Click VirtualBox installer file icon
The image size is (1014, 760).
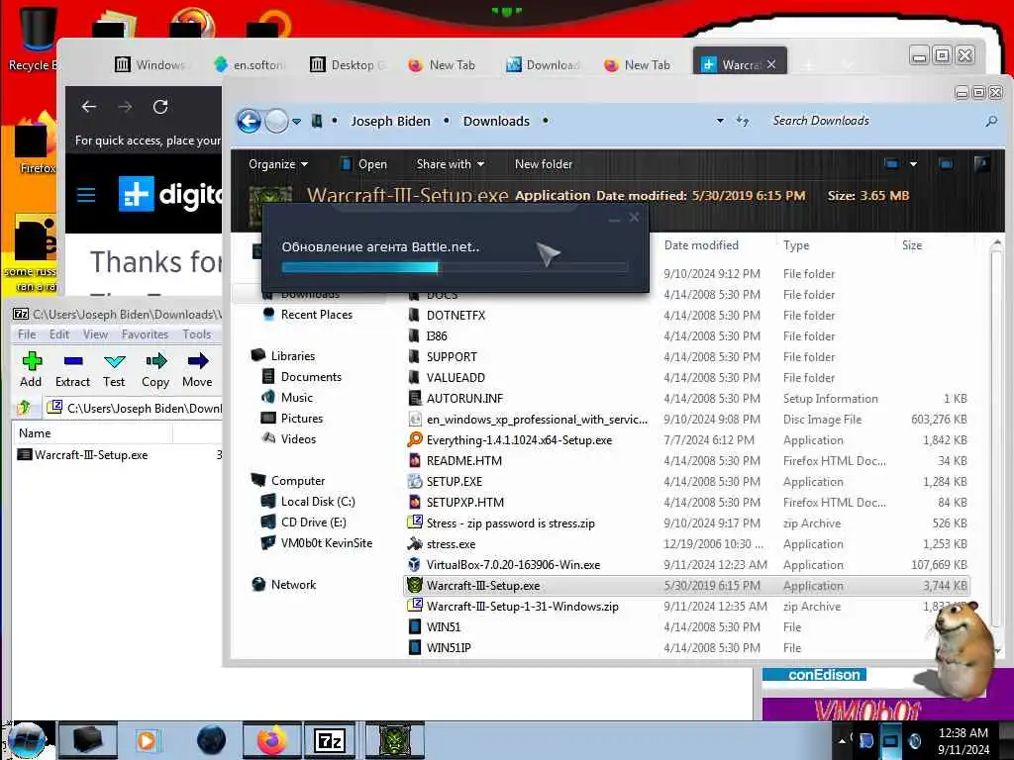click(415, 565)
